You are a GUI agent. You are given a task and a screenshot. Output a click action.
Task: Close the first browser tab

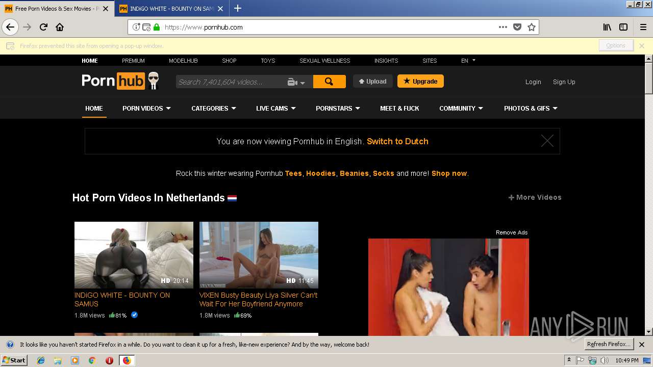pyautogui.click(x=106, y=9)
